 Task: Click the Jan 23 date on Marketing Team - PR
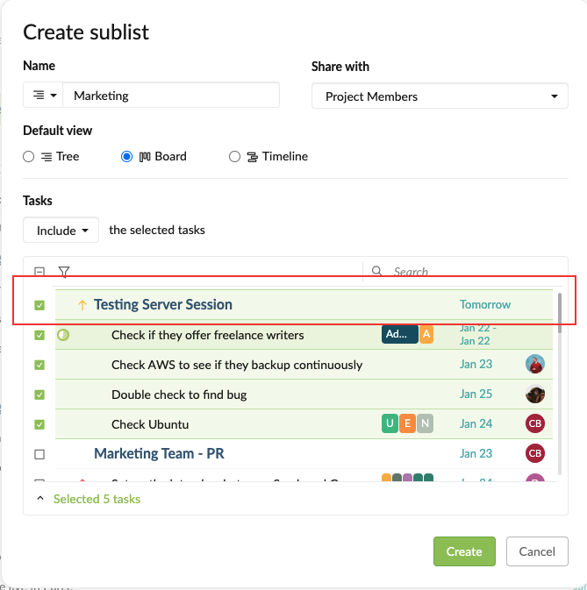click(x=476, y=453)
